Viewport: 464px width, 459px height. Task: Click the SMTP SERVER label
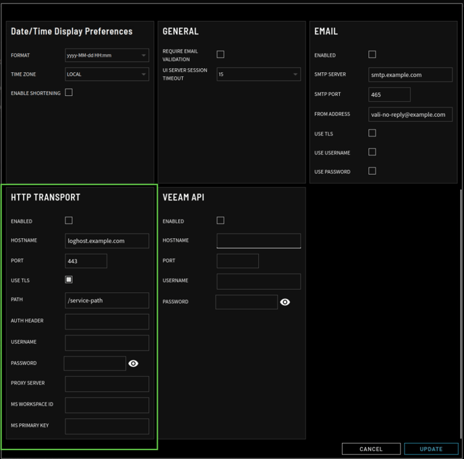click(x=330, y=74)
